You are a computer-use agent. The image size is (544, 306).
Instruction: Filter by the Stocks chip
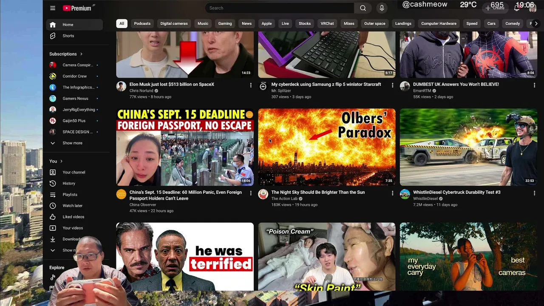(x=305, y=23)
